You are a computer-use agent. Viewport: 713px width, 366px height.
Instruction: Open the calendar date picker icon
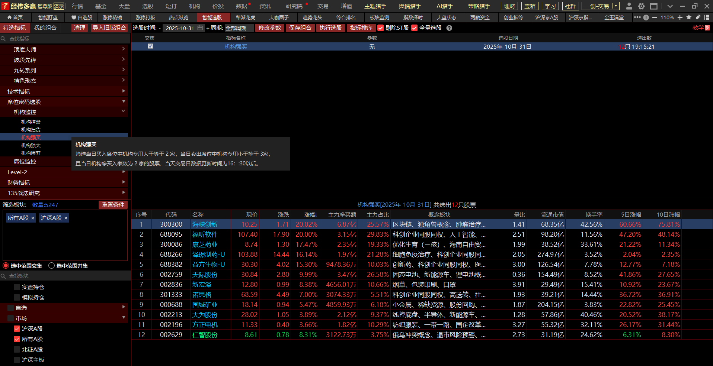tap(200, 28)
